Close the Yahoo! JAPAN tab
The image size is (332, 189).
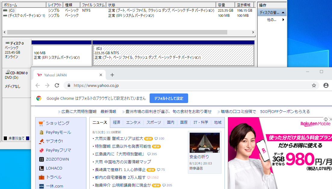click(101, 75)
